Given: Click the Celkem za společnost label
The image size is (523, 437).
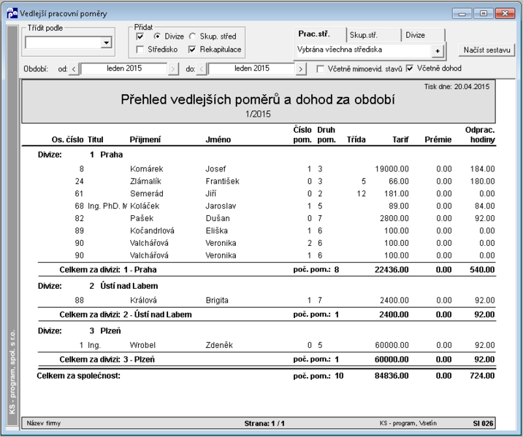Looking at the screenshot, I should point(78,376).
